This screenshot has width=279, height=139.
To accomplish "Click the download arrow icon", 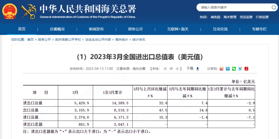I will pos(198,69).
